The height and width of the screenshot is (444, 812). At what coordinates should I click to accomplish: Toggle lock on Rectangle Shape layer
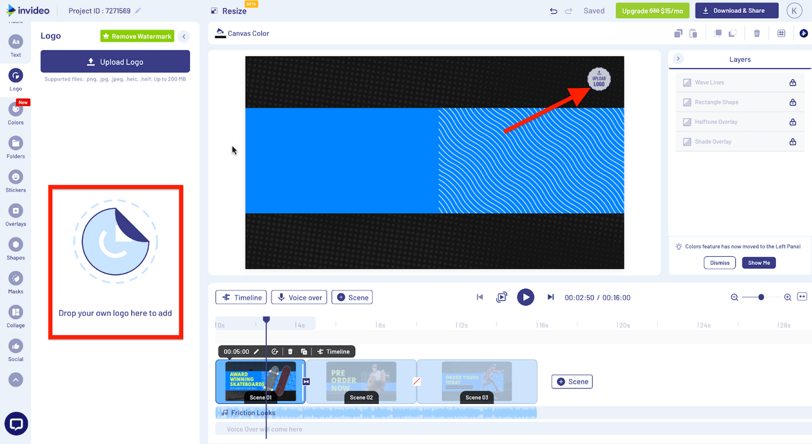pos(792,103)
